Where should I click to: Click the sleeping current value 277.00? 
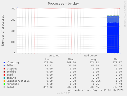48,63
